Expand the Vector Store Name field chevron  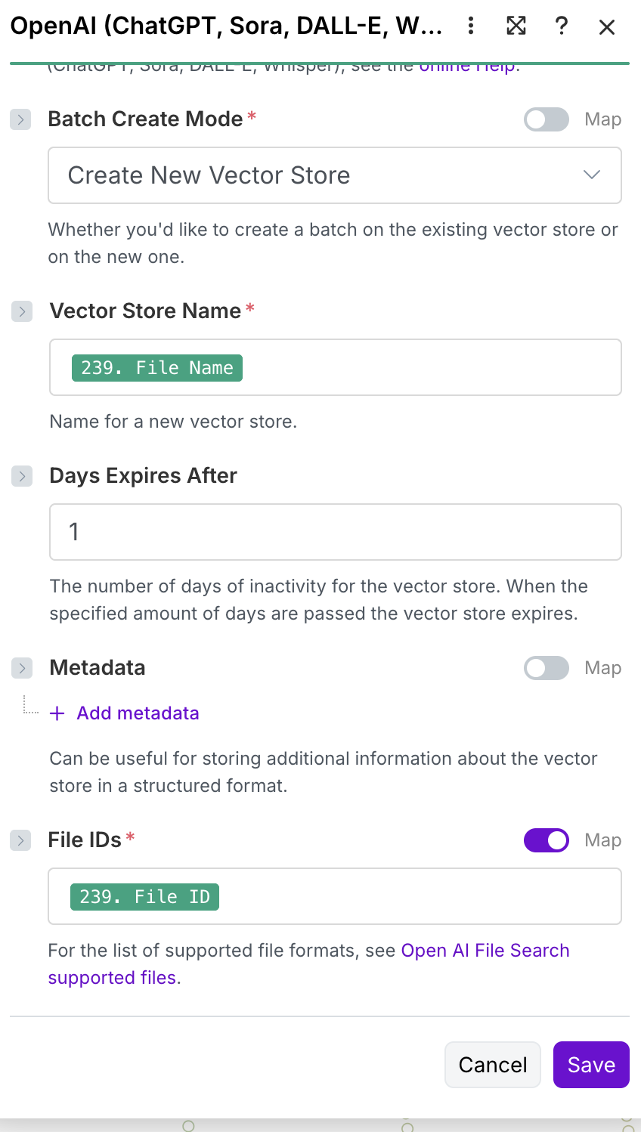click(x=22, y=311)
